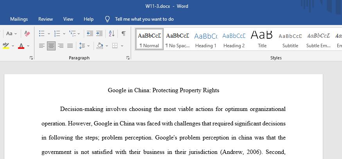
Task: Select the Normal style
Action: (149, 39)
